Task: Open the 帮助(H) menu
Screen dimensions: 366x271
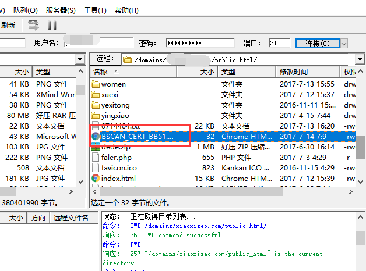Action: [126, 10]
